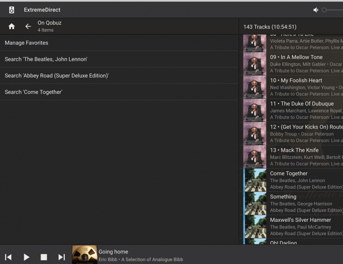Click the volume slider handle
This screenshot has width=343, height=264.
324,10
